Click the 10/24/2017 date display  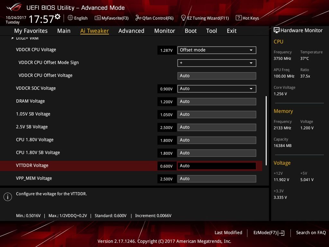point(16,18)
